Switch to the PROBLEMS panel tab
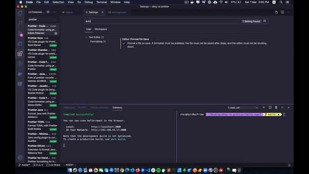Screen dimensions: 309x174 (x=69, y=108)
